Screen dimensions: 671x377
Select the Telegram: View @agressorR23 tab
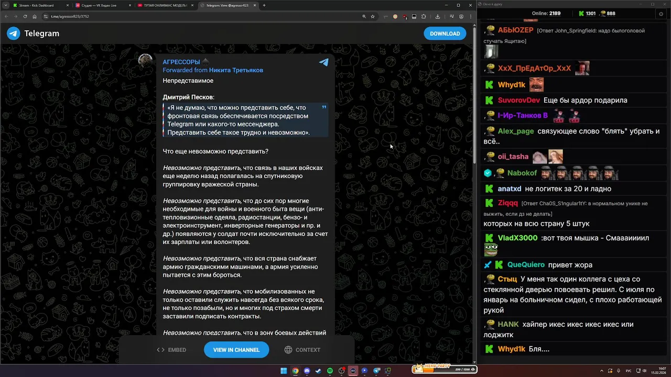click(228, 5)
